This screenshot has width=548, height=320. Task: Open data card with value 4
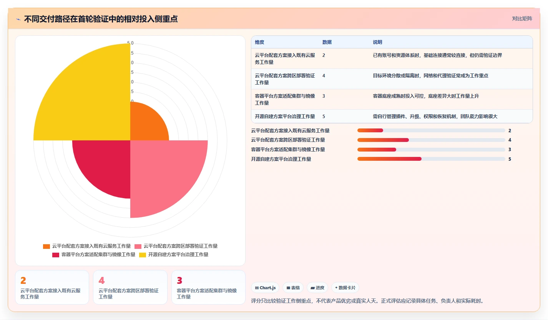point(130,287)
